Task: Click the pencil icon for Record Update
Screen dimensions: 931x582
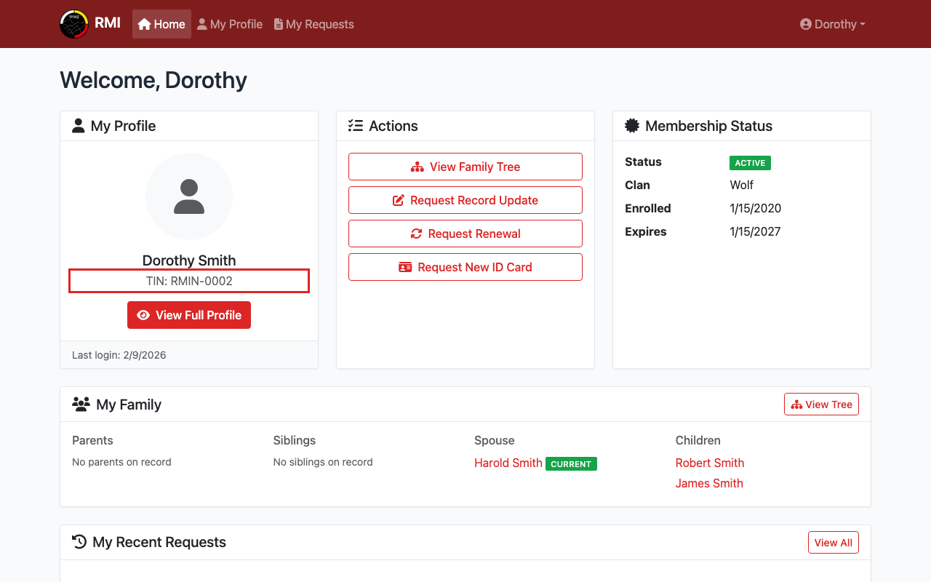Action: [x=399, y=200]
